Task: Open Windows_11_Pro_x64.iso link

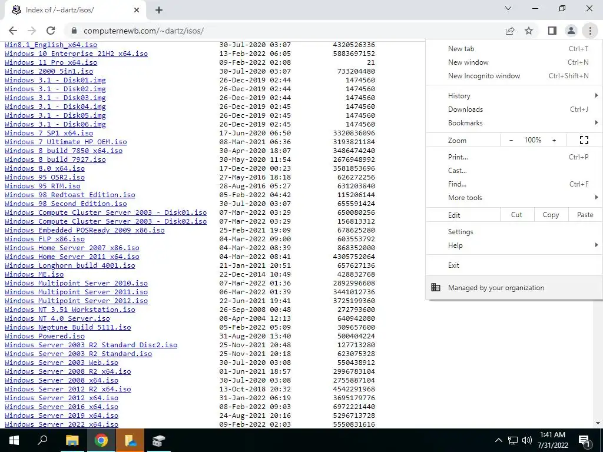Action: tap(51, 62)
